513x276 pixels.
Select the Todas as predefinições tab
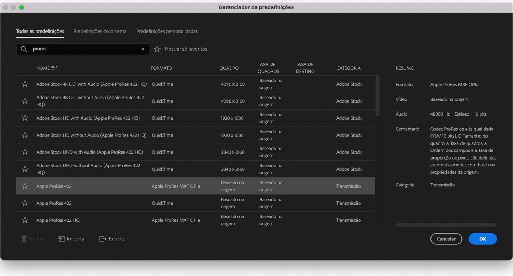tap(40, 31)
